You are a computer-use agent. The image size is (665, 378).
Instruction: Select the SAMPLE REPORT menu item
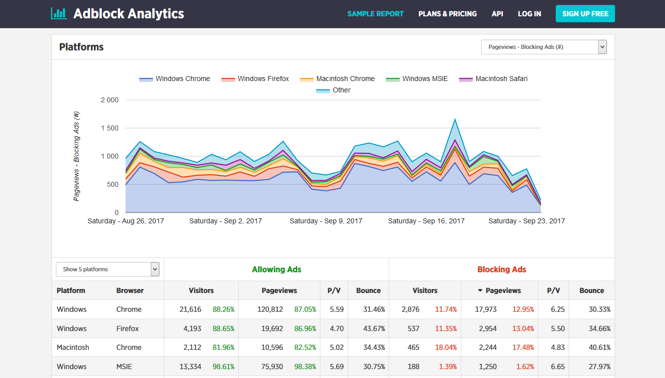[x=375, y=14]
